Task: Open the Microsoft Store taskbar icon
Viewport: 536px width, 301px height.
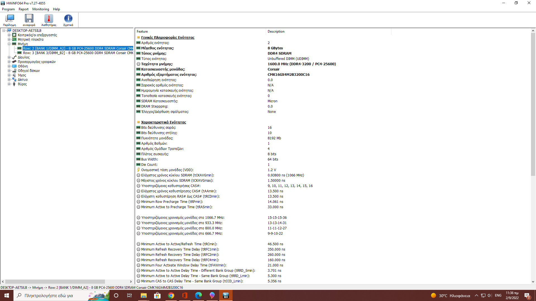Action: (x=157, y=295)
